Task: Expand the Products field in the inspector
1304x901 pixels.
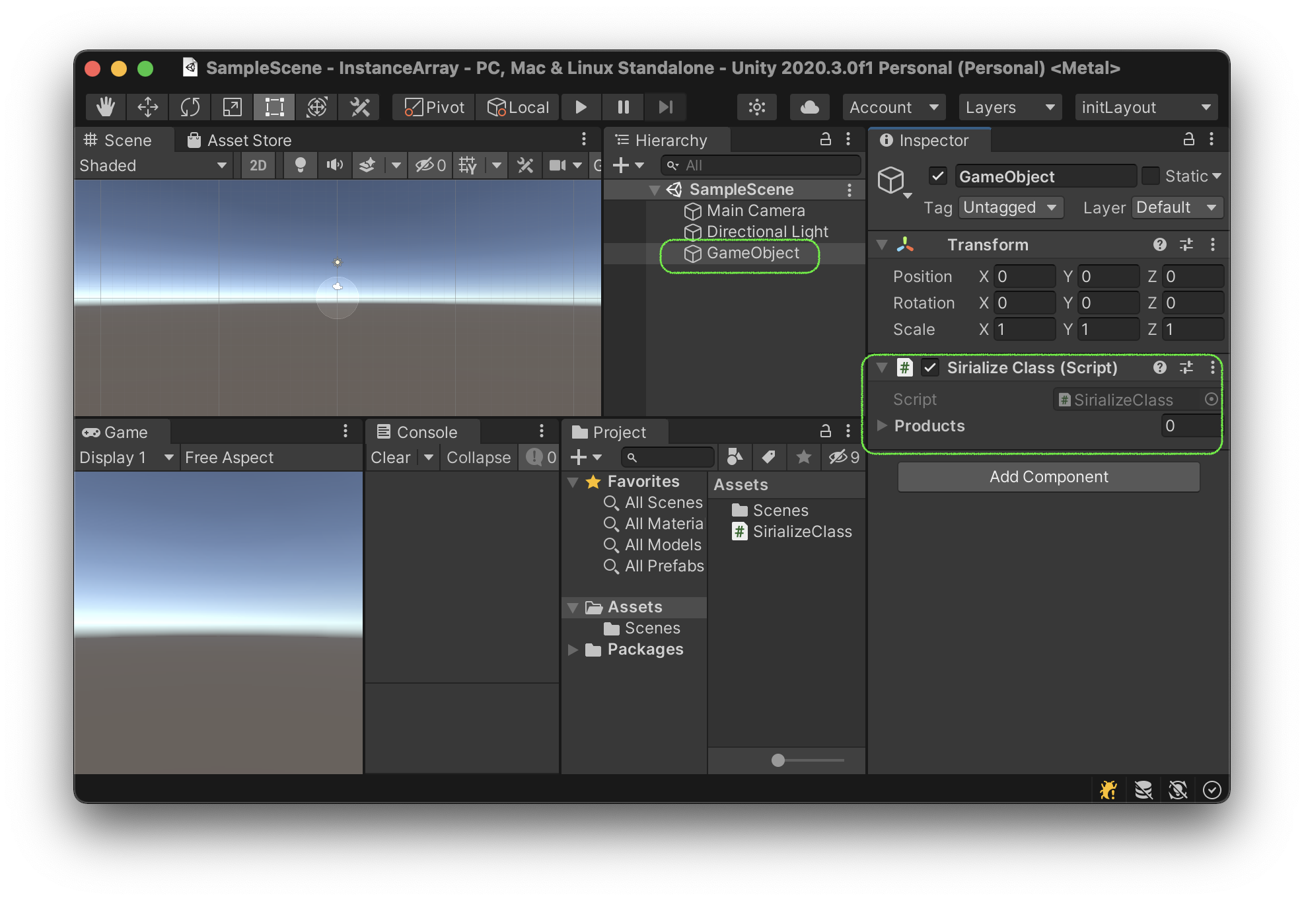Action: click(x=883, y=425)
